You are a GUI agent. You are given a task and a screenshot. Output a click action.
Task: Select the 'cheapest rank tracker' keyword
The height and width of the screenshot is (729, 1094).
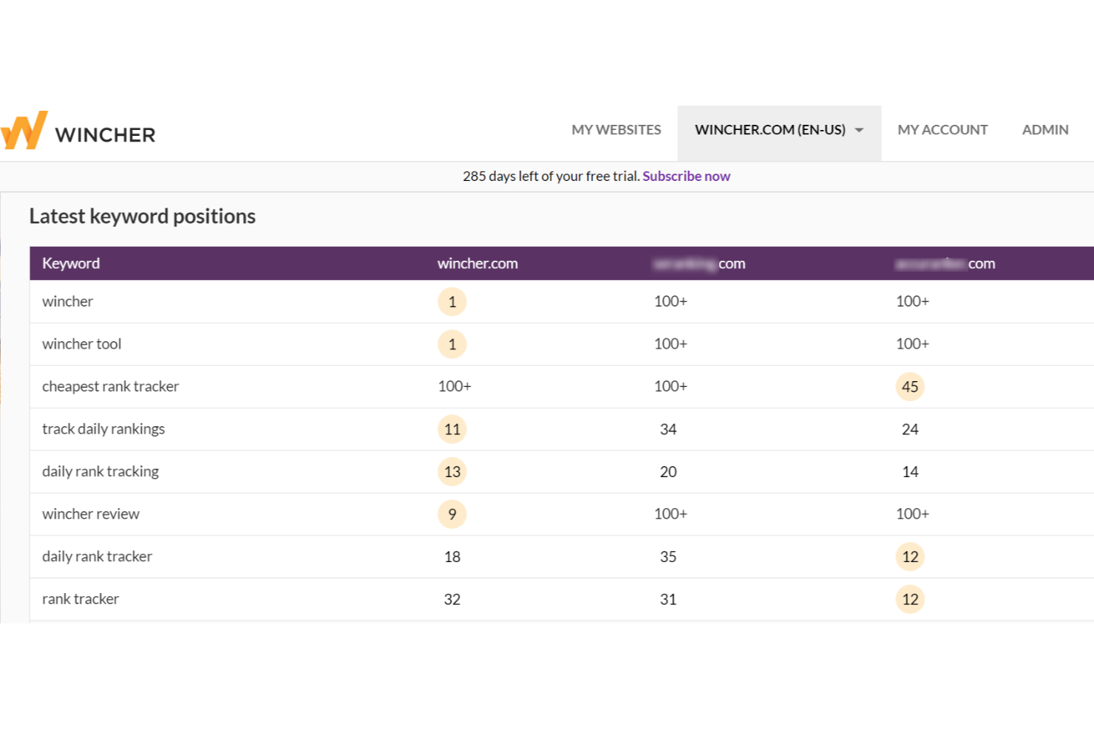pos(110,386)
